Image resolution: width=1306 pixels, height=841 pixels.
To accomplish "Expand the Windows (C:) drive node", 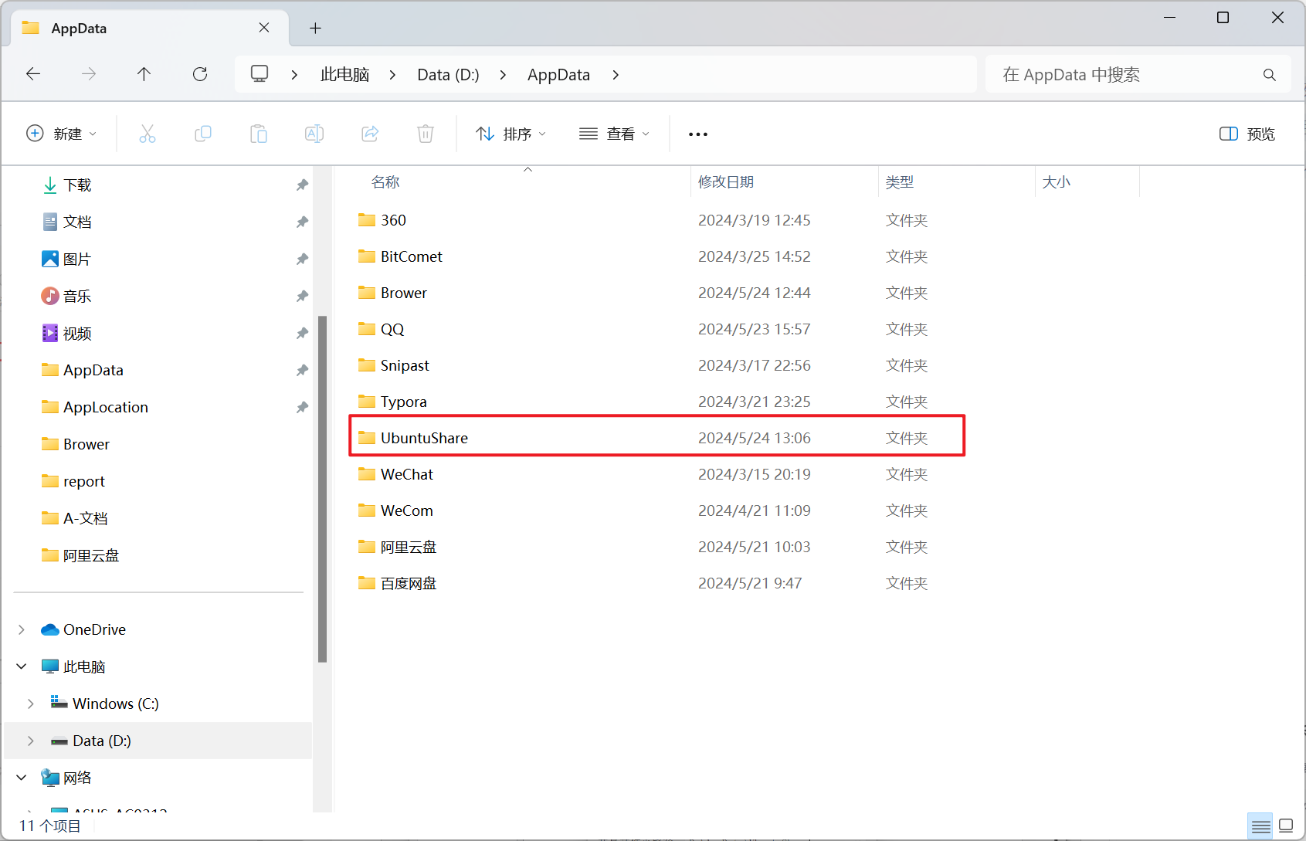I will (x=31, y=704).
